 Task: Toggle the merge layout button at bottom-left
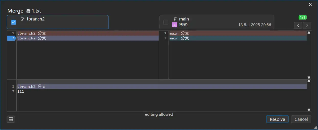(x=11, y=119)
